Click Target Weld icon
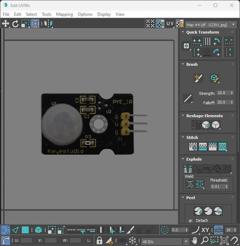 [x=190, y=184]
